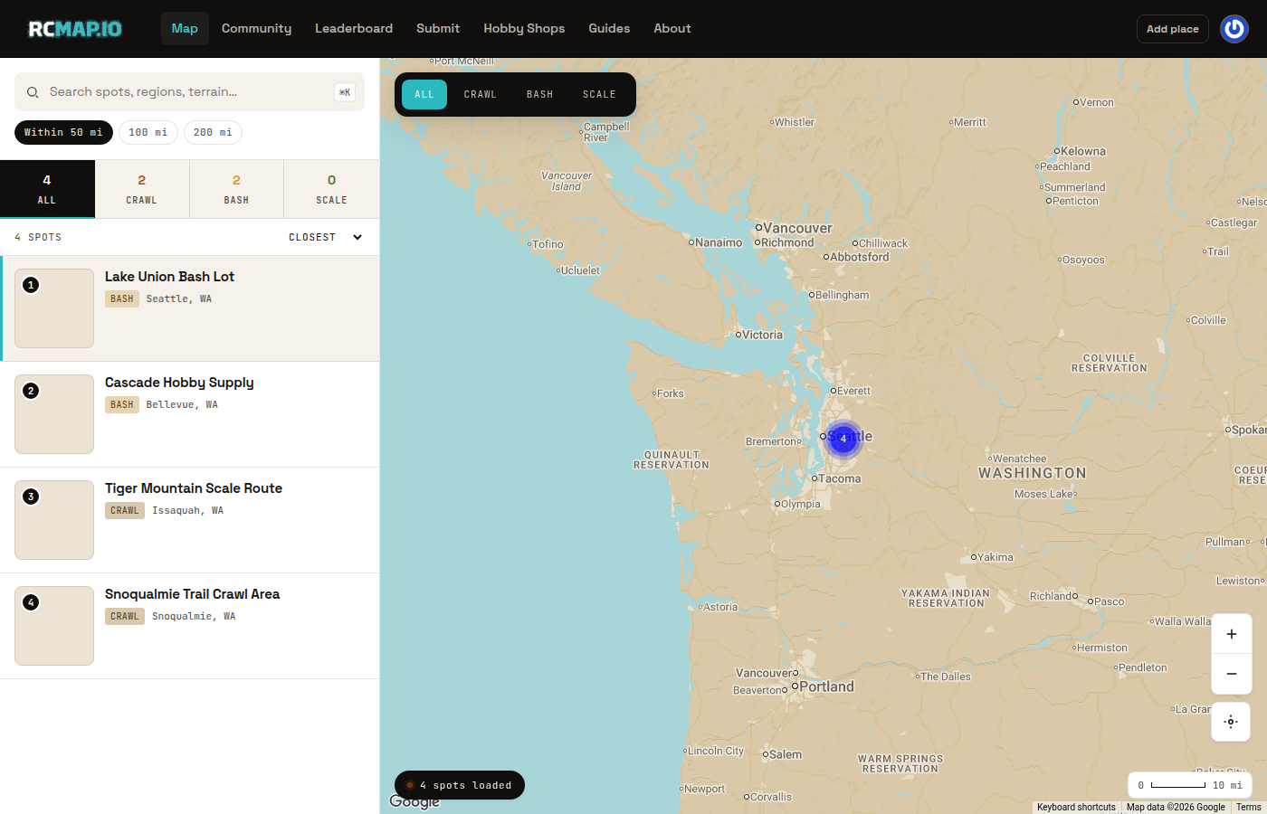Select the 200 mi radius filter

[213, 132]
